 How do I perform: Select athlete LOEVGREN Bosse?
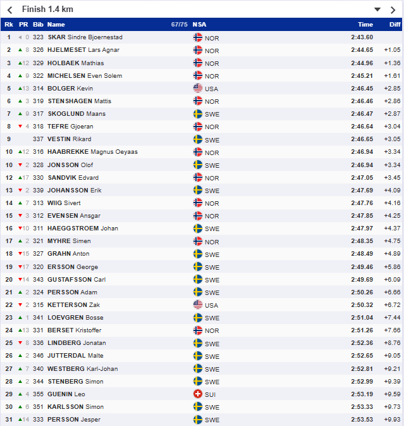[x=75, y=318]
